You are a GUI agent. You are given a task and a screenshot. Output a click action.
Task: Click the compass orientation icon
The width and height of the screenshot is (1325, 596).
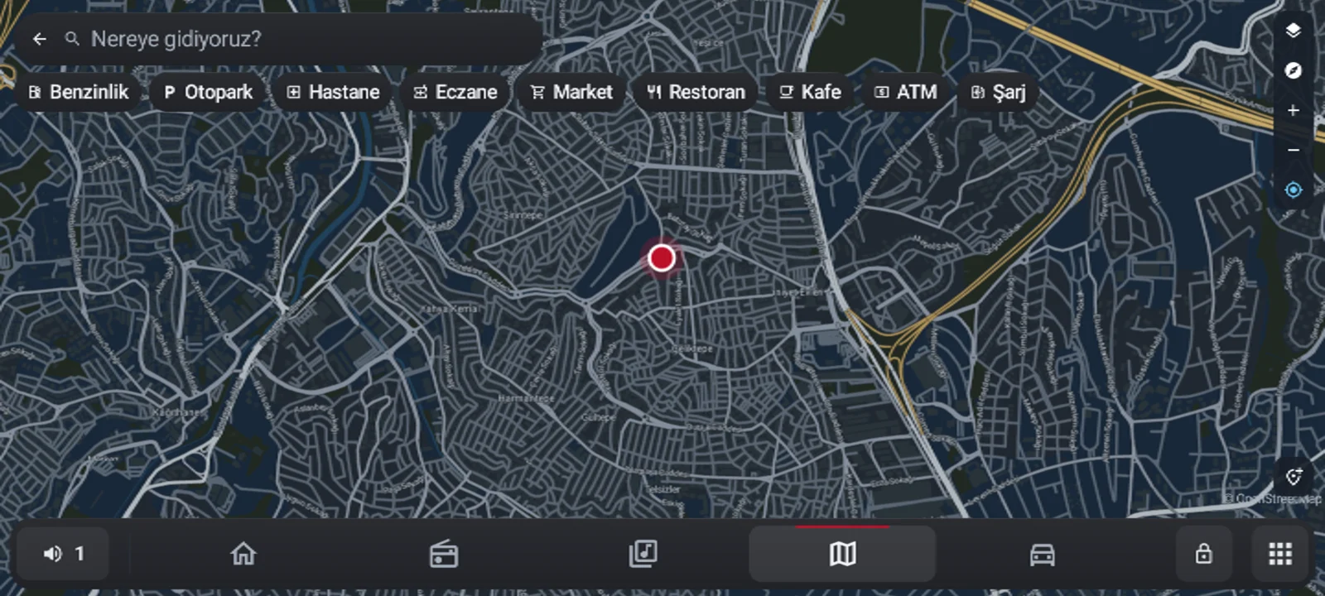pyautogui.click(x=1293, y=70)
